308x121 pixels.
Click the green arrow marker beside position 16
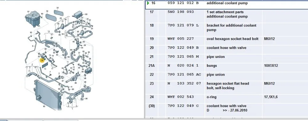[x=148, y=3]
